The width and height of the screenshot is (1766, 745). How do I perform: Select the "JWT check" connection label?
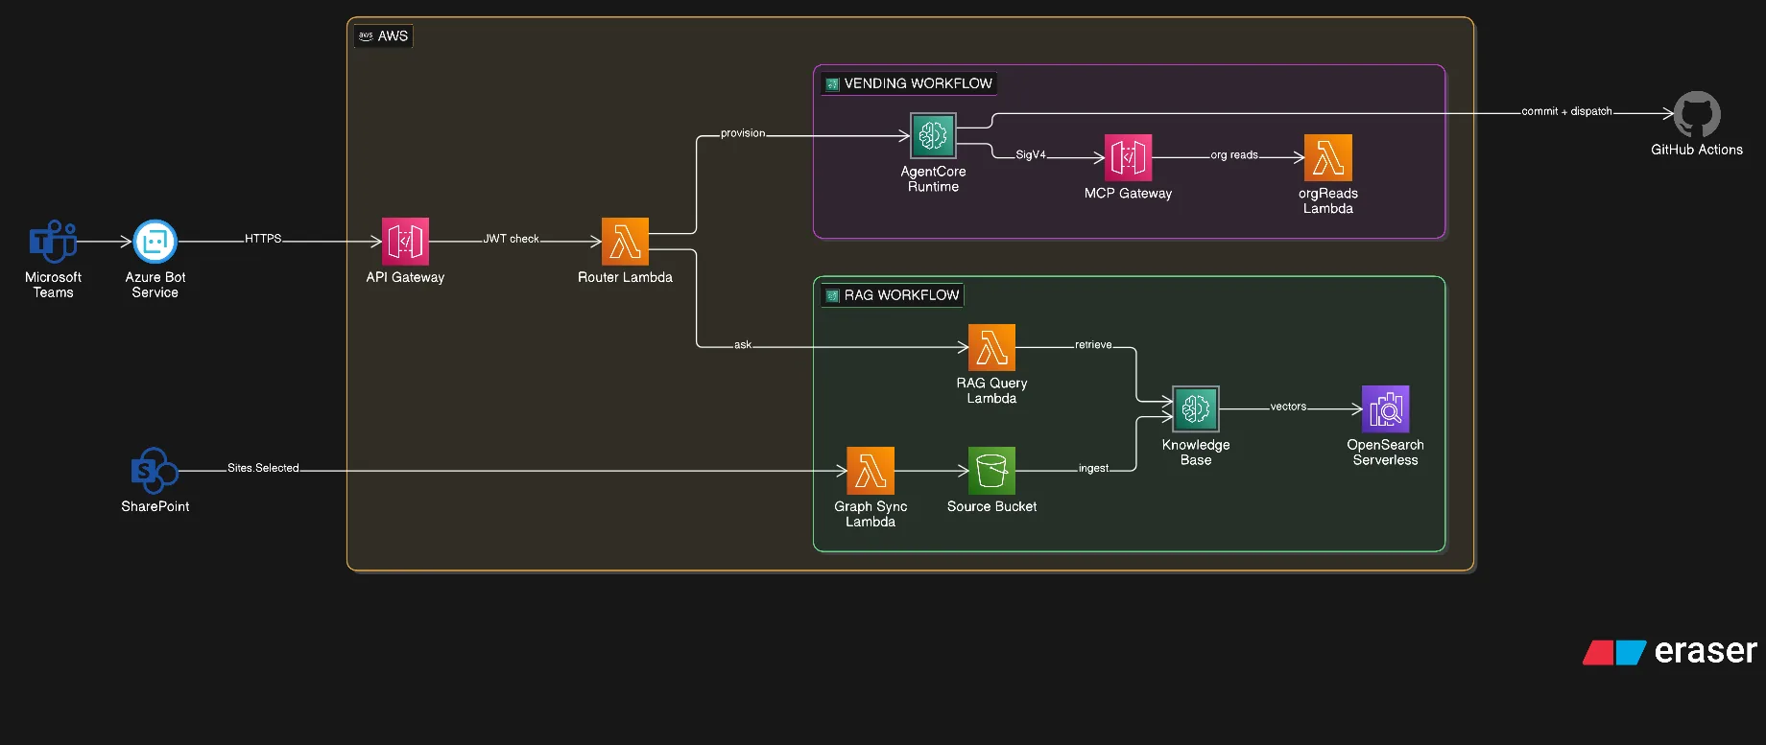[x=511, y=239]
